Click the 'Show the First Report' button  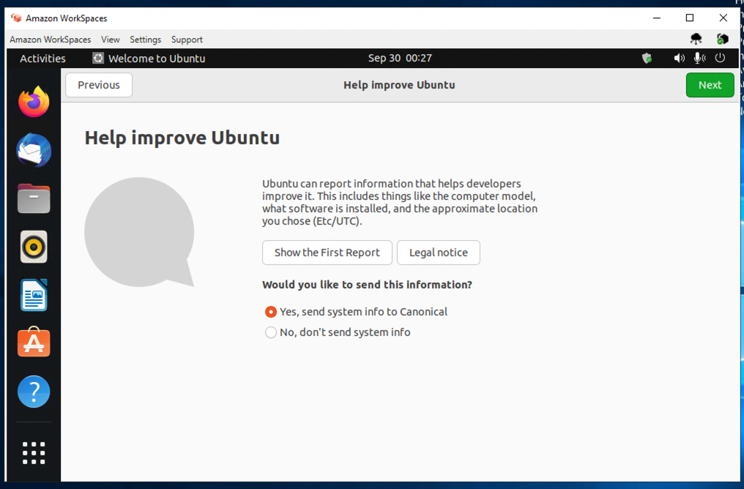tap(327, 253)
